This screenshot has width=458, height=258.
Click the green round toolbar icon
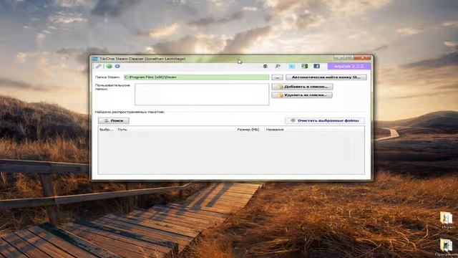coord(109,67)
